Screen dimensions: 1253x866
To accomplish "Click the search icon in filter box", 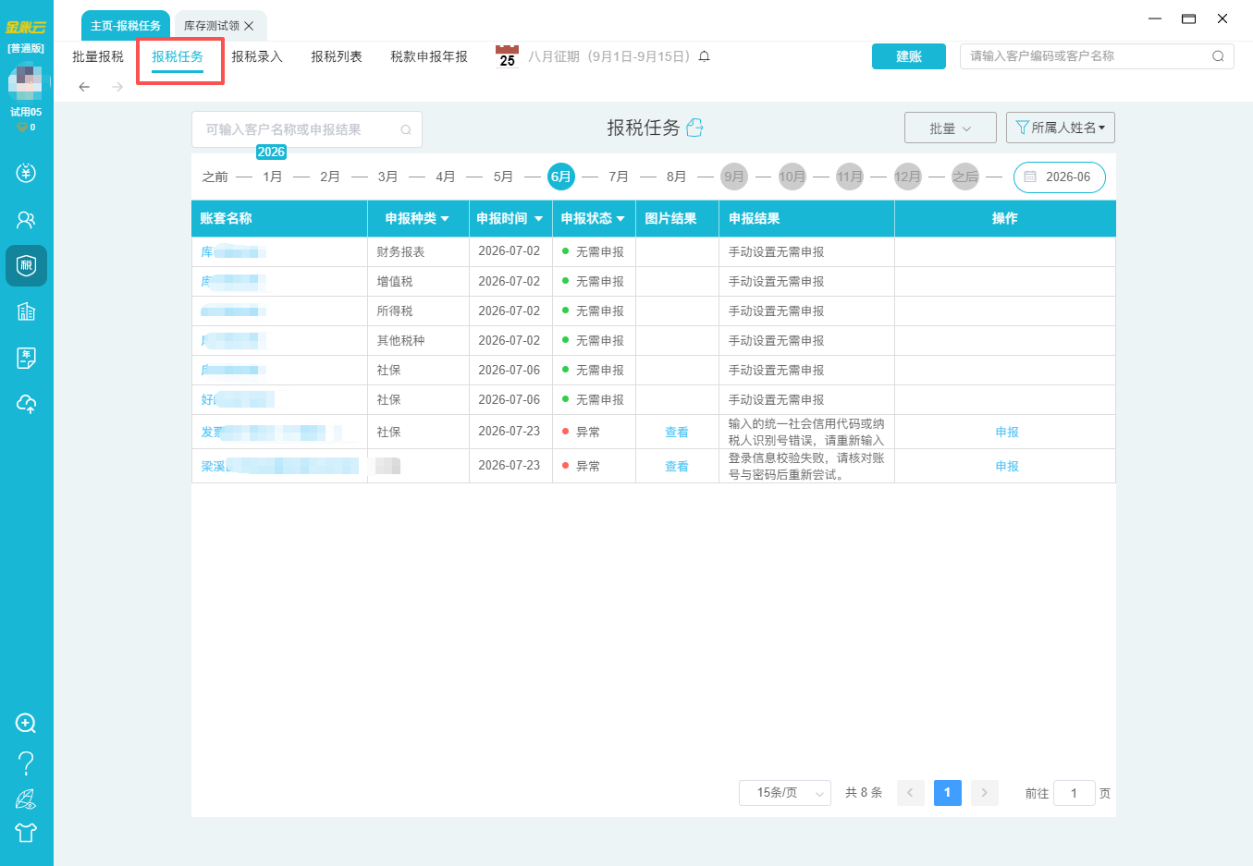I will tap(406, 130).
